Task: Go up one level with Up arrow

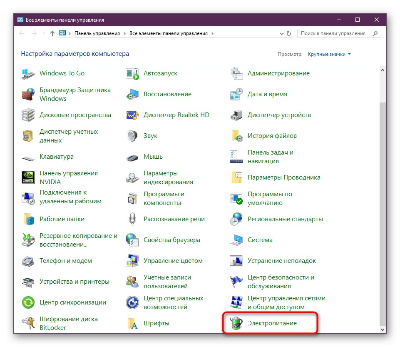Action: pos(52,33)
